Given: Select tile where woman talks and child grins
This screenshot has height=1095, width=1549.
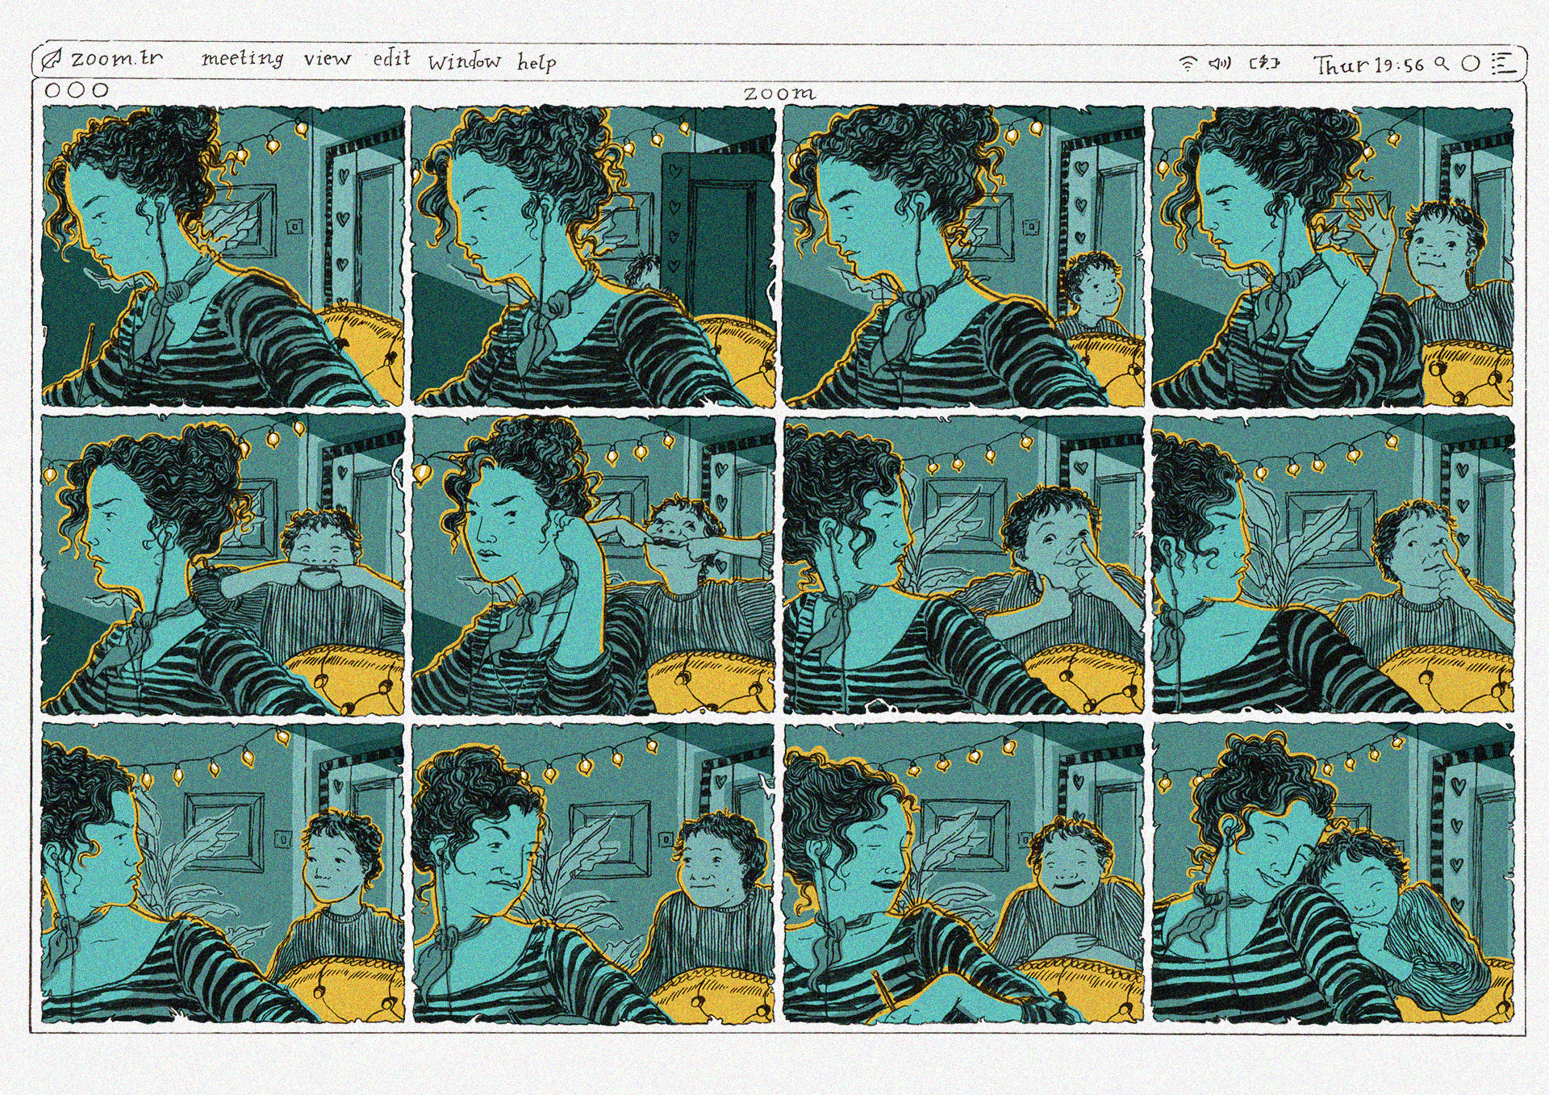Looking at the screenshot, I should [x=963, y=873].
